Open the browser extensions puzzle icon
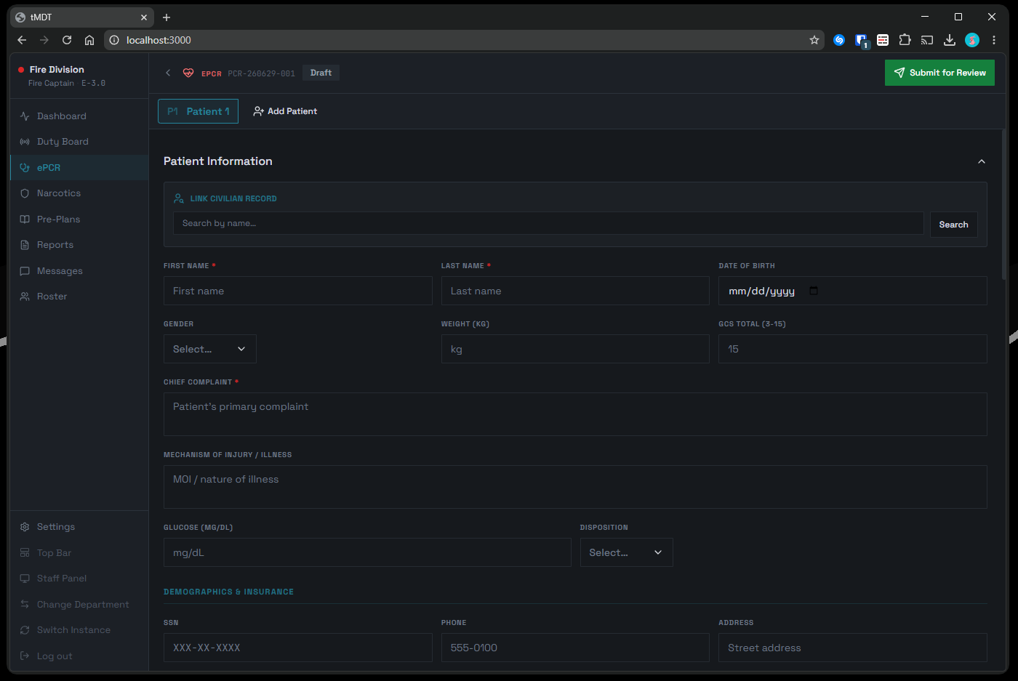The height and width of the screenshot is (681, 1018). click(905, 40)
